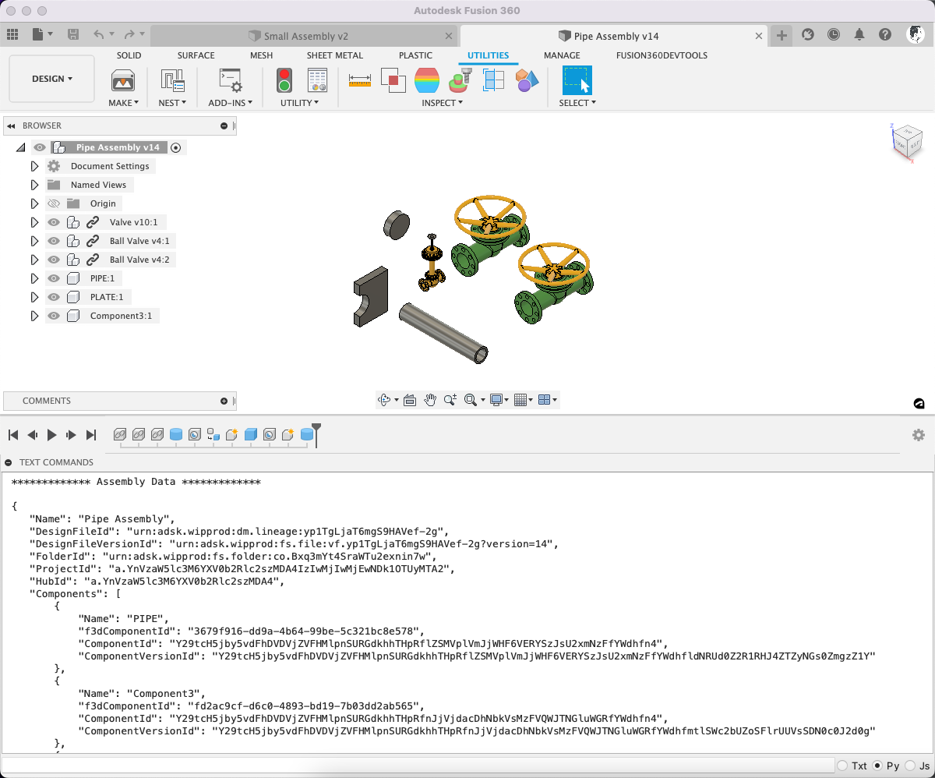Click the Select window tool icon

tap(577, 80)
